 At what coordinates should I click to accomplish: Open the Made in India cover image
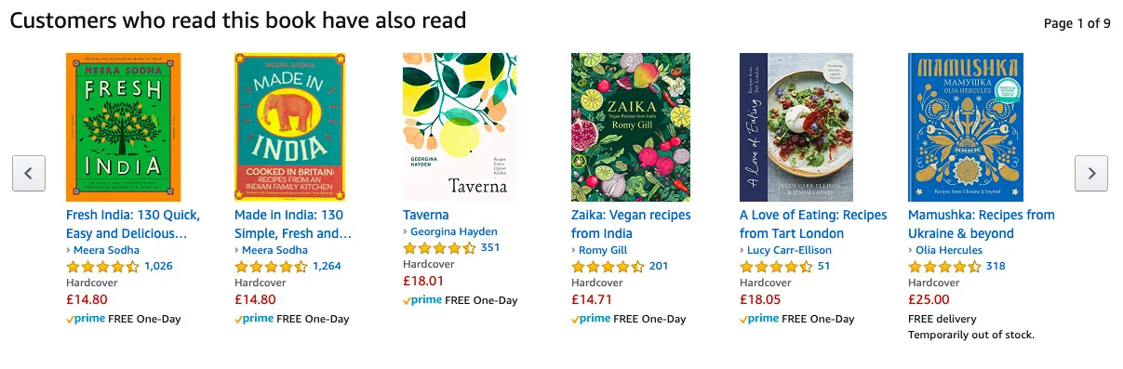(292, 127)
